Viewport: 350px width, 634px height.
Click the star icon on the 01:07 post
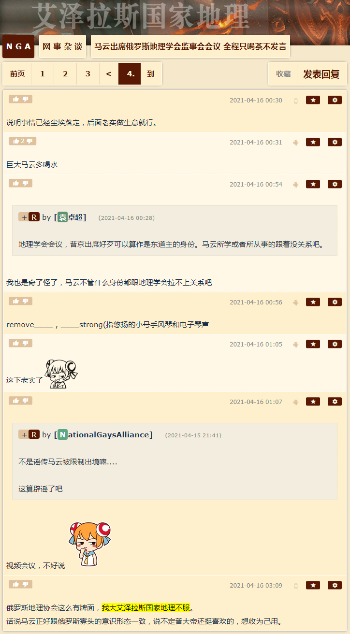(x=313, y=402)
